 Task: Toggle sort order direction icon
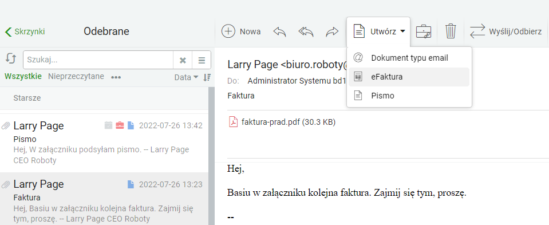[x=207, y=77]
